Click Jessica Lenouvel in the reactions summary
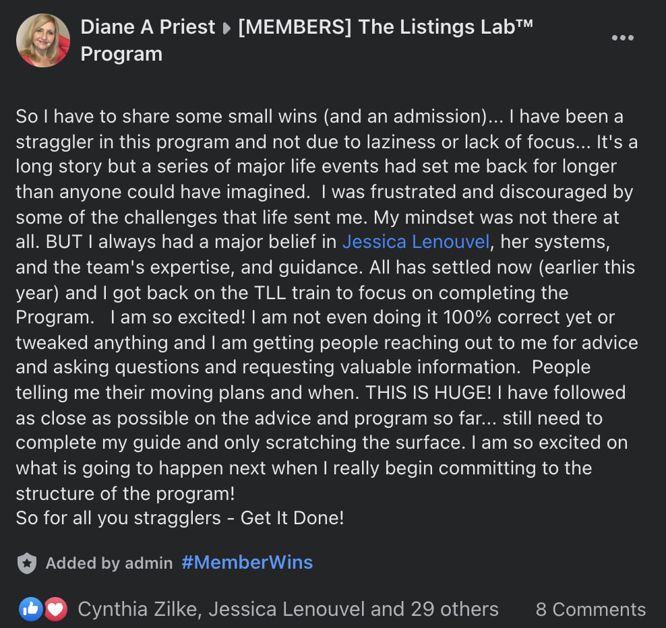 click(286, 609)
